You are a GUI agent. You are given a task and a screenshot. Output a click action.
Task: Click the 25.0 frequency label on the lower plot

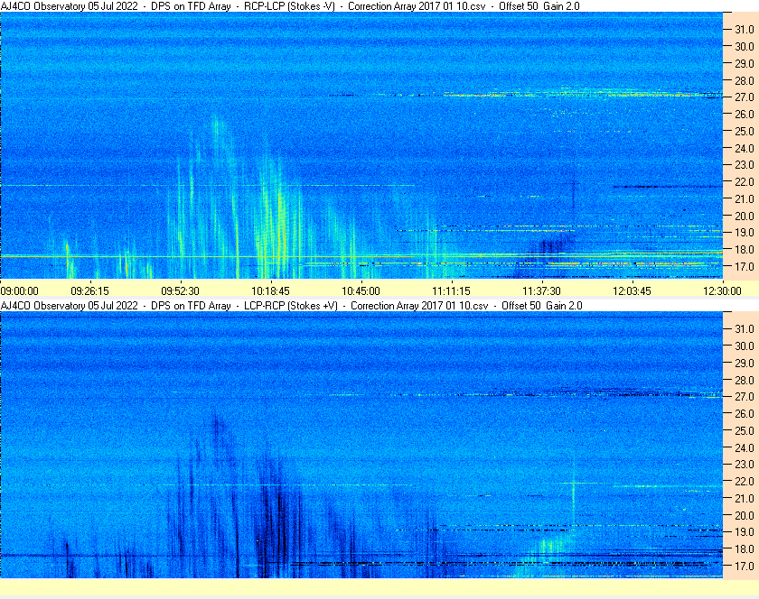745,431
